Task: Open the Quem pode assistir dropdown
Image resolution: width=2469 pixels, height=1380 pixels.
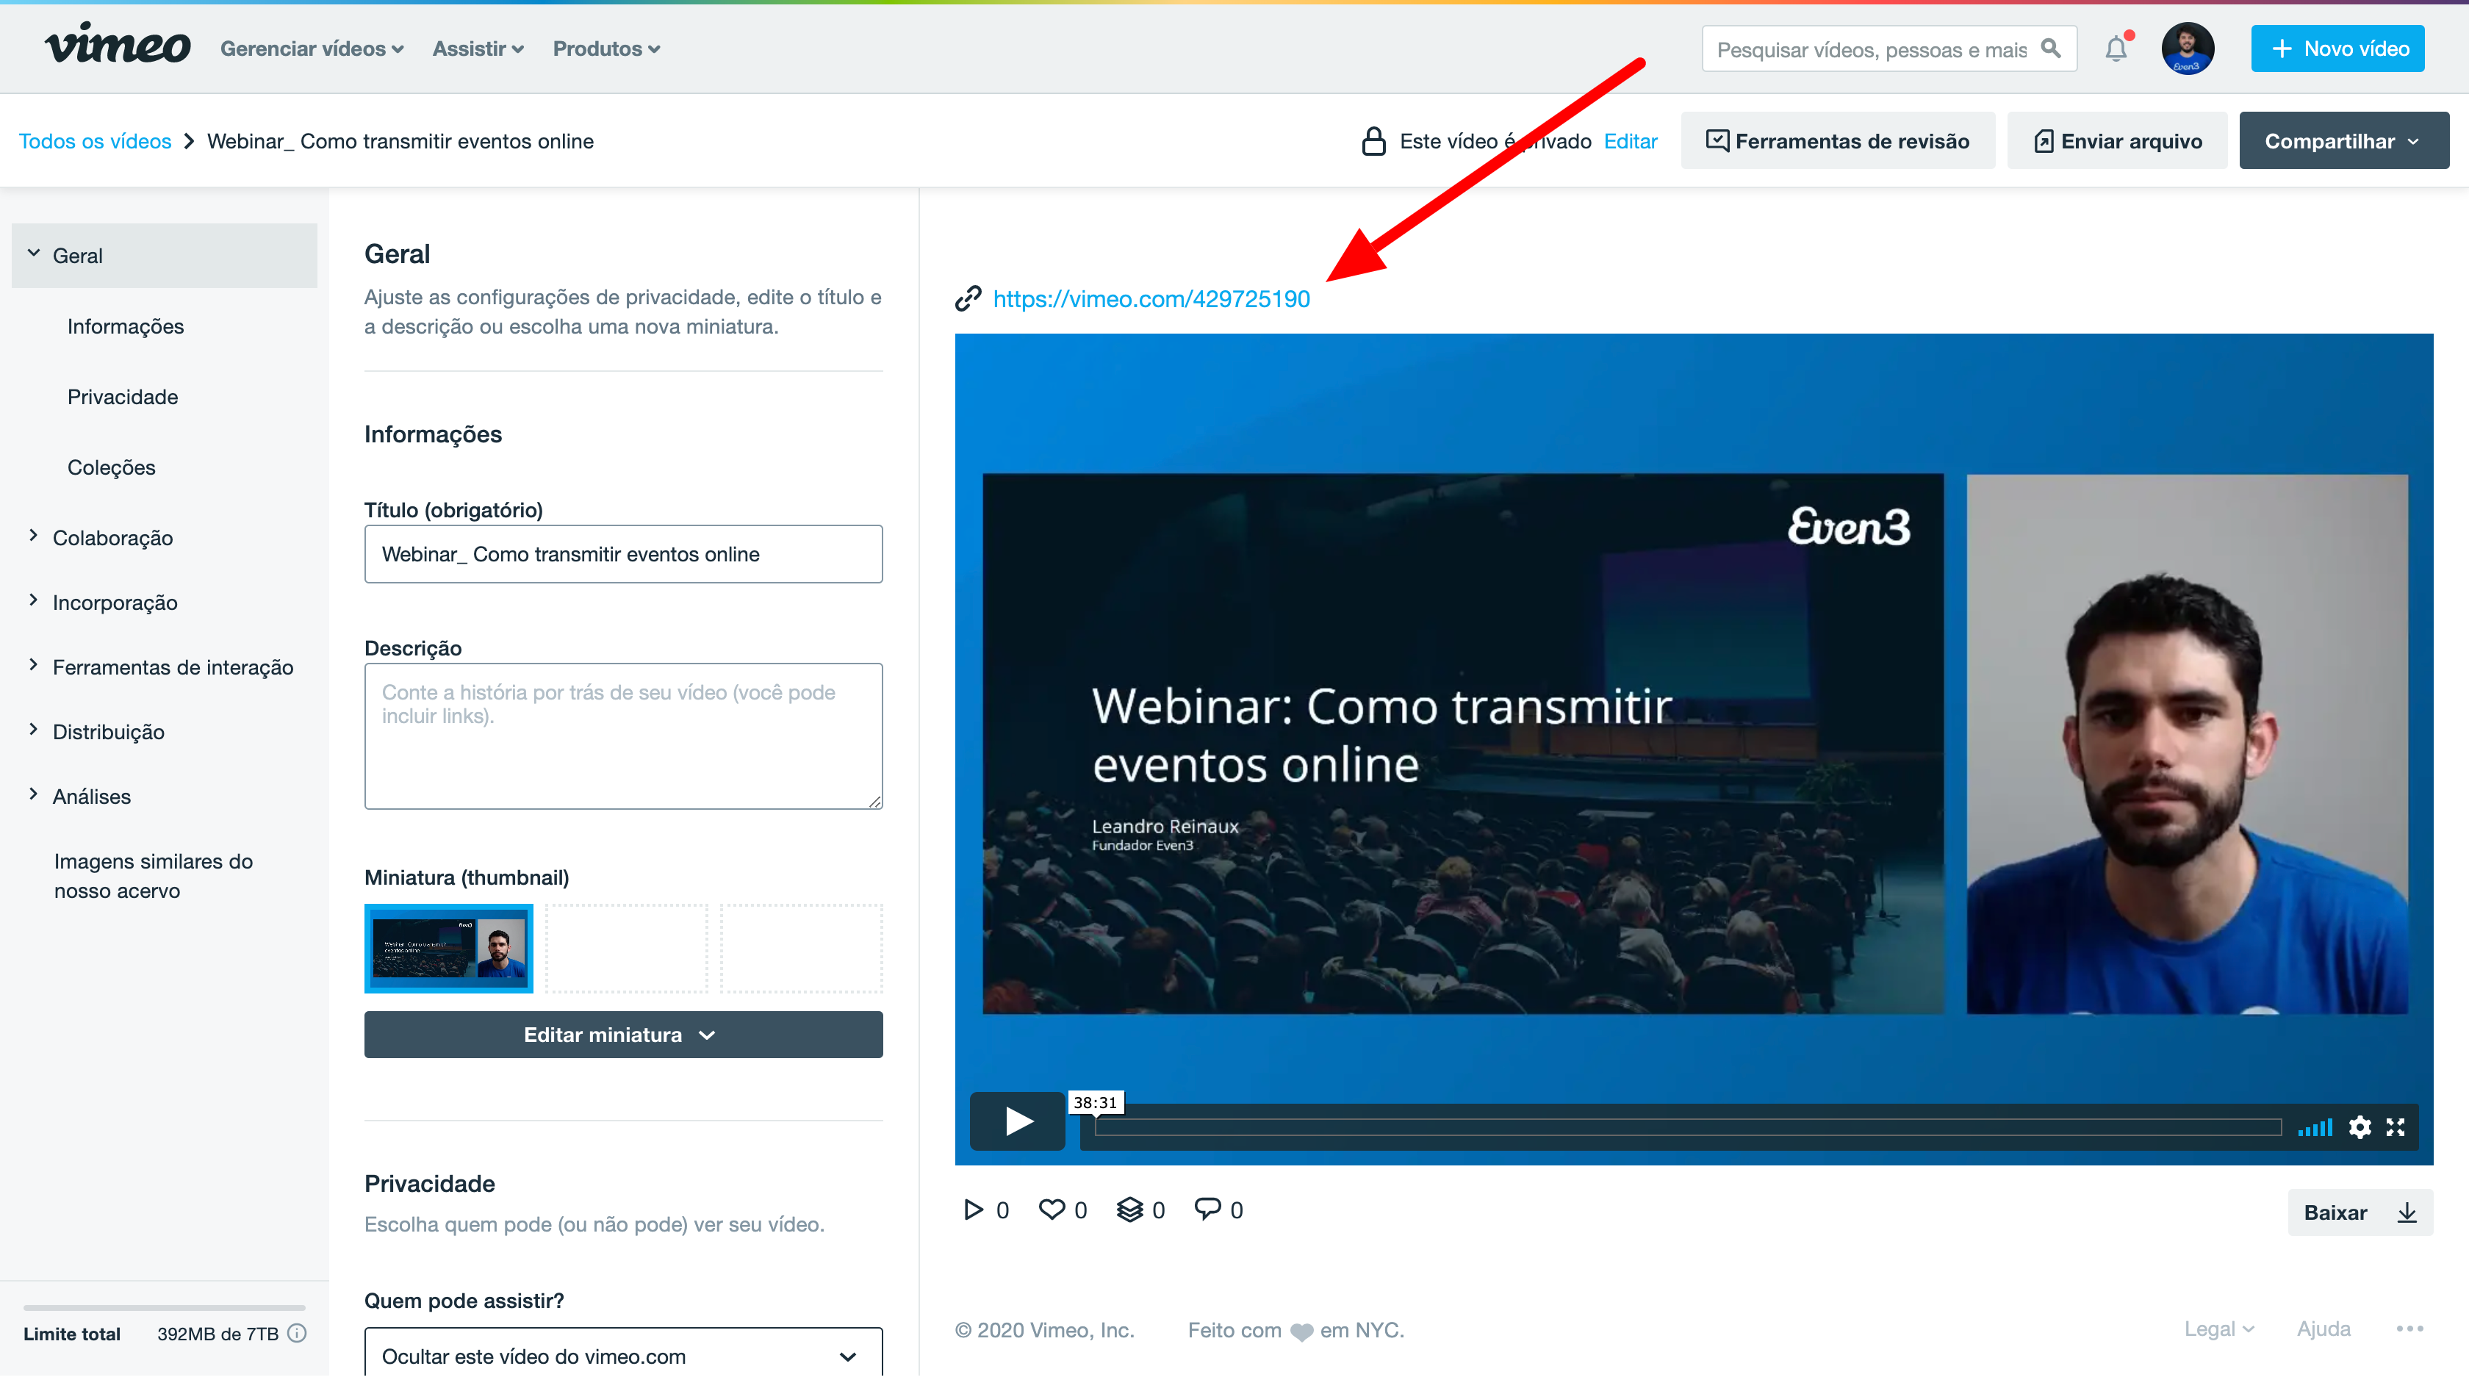Action: click(623, 1353)
